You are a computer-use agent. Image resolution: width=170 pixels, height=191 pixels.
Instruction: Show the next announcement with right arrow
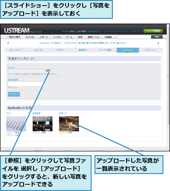[158, 43]
